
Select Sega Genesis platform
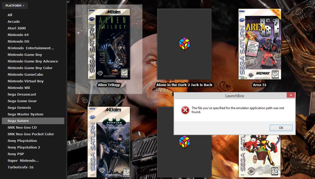point(19,108)
